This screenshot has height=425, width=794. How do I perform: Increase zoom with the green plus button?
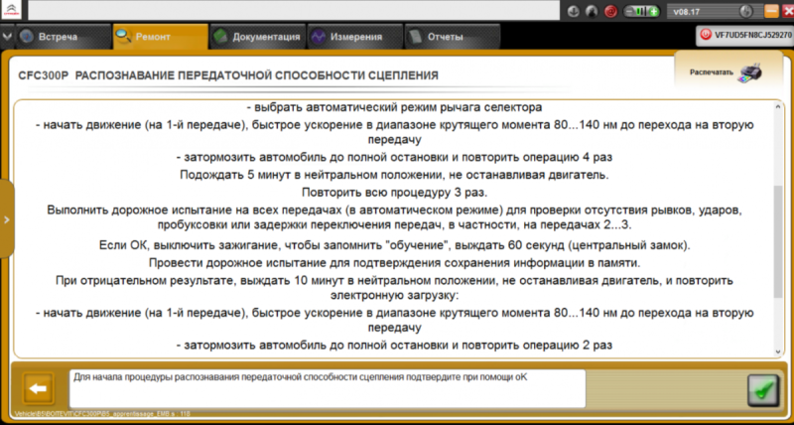point(654,11)
